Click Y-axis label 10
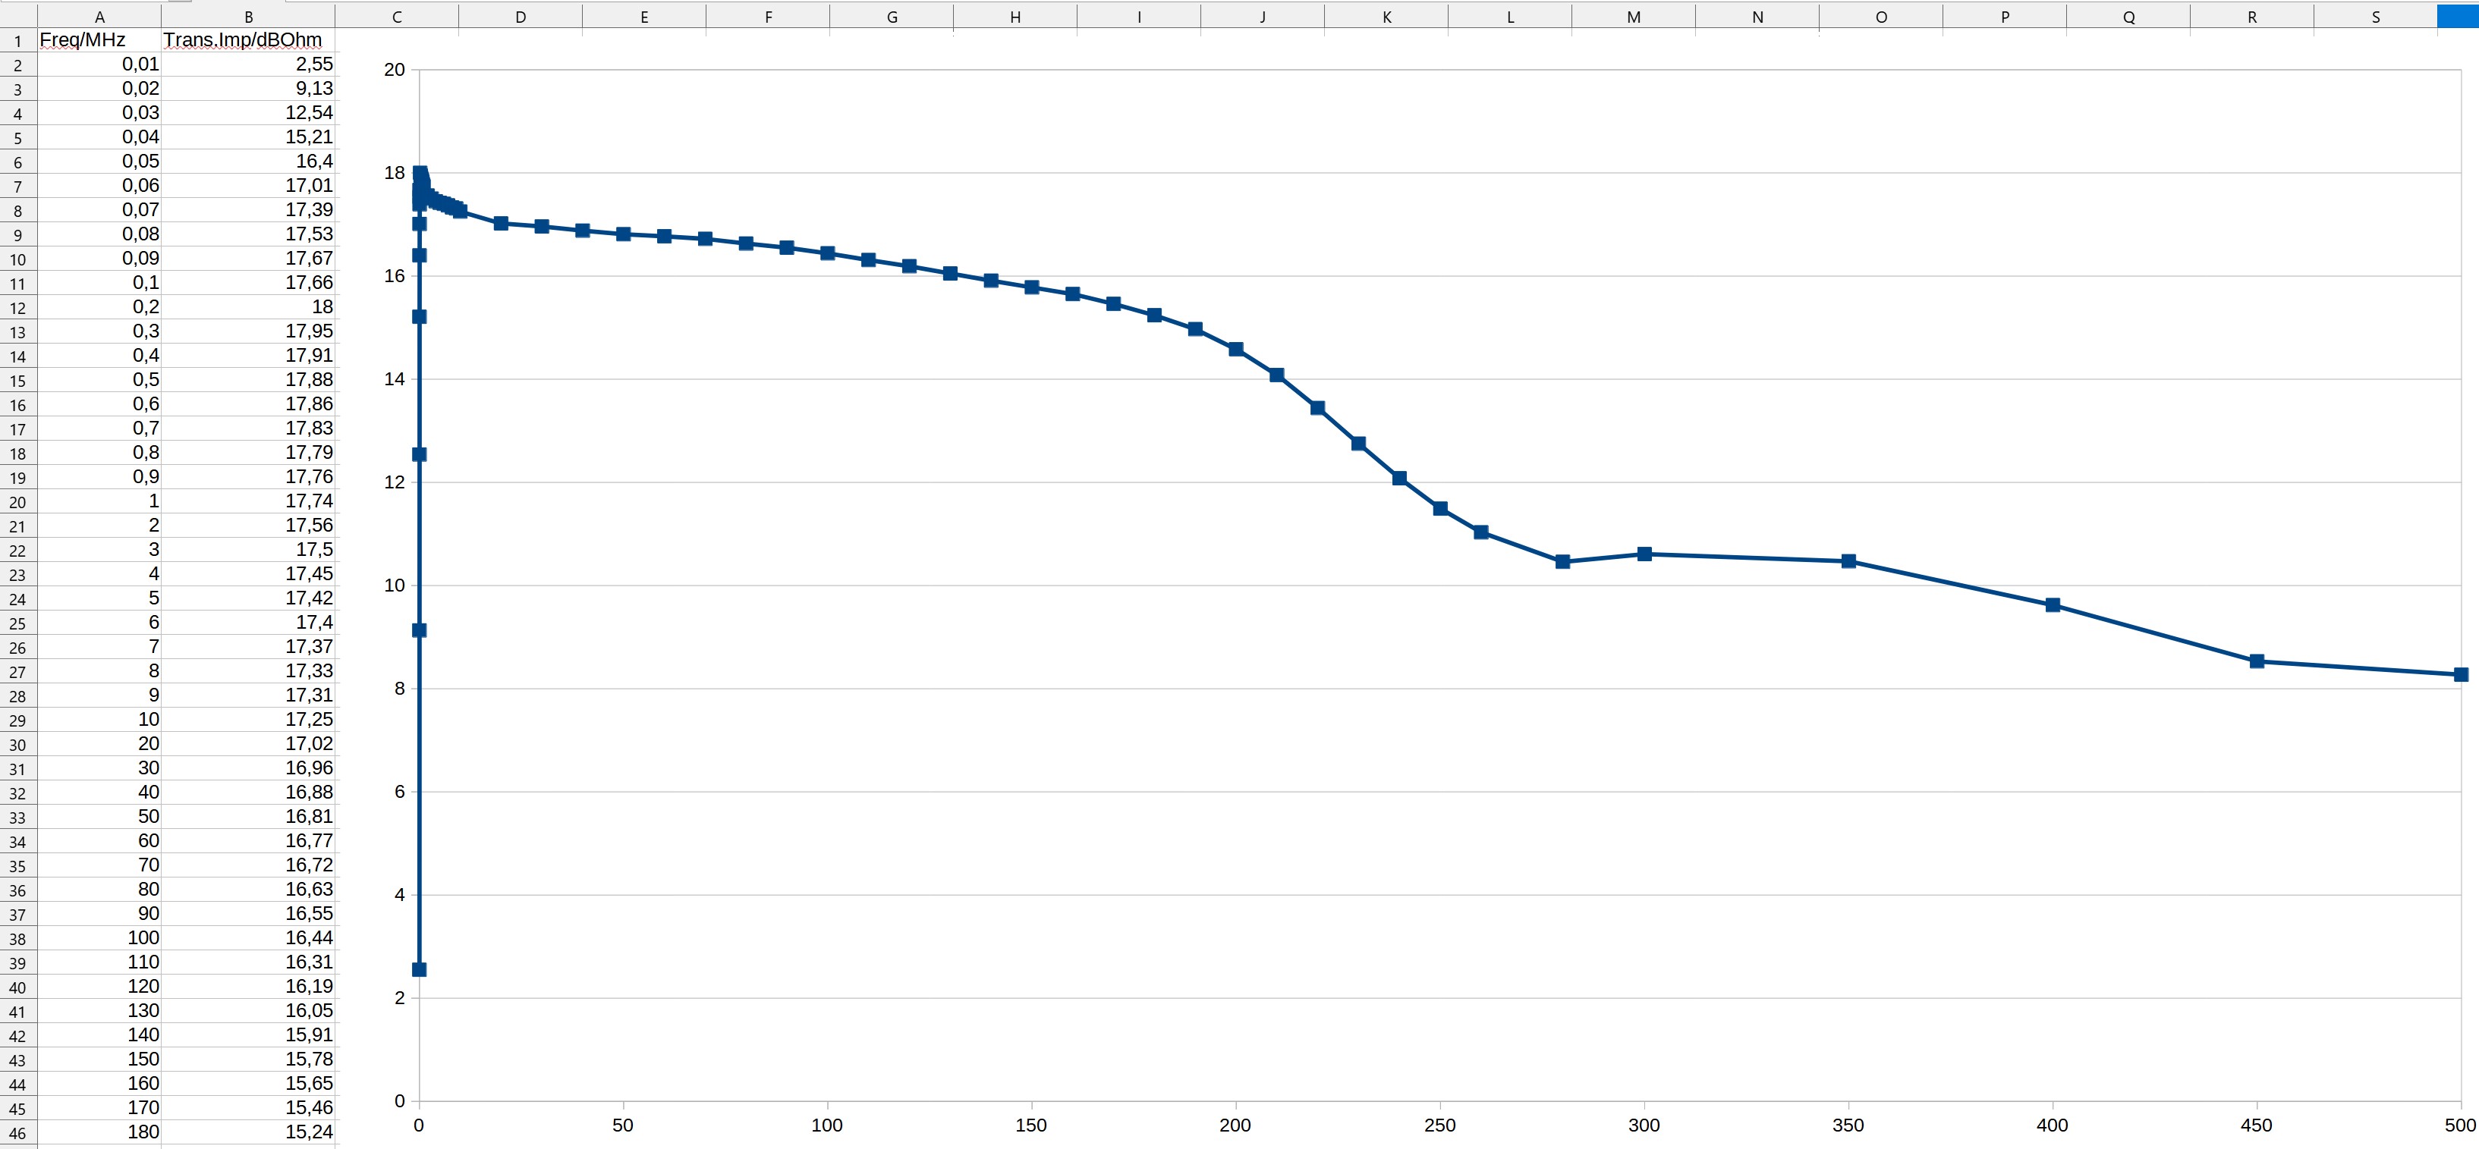This screenshot has width=2479, height=1149. [x=394, y=585]
